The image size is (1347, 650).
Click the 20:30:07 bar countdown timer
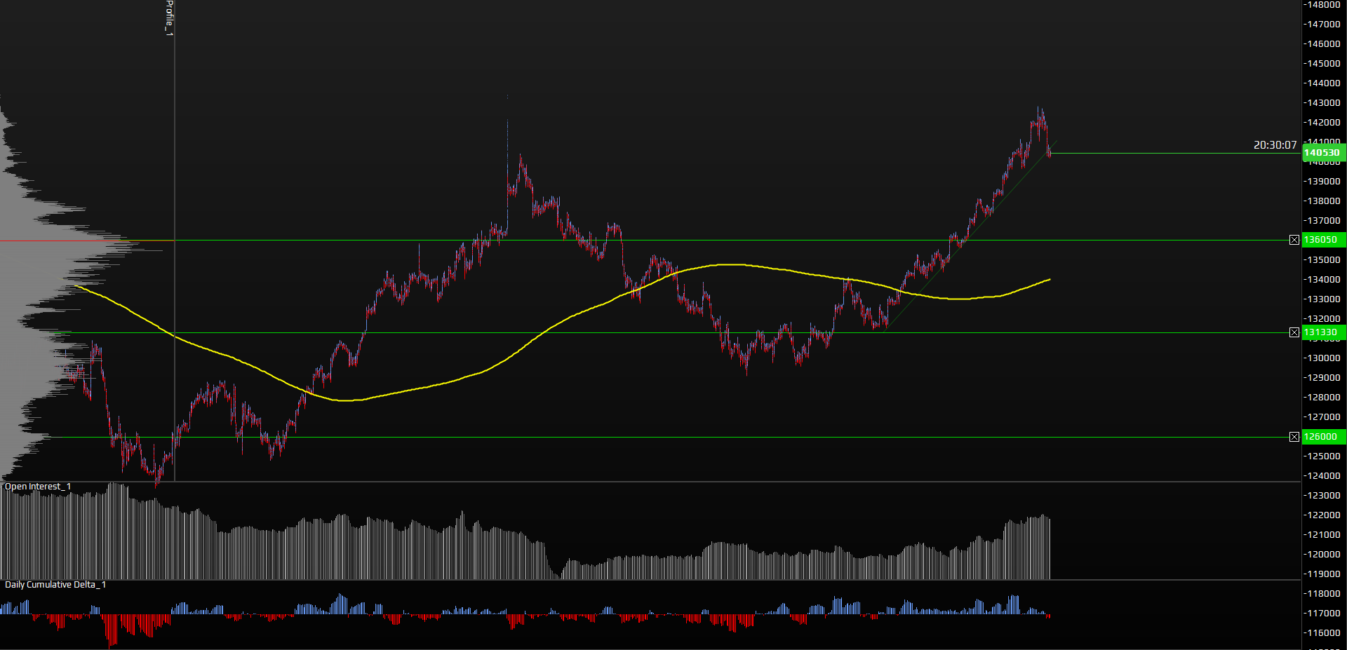pos(1275,145)
